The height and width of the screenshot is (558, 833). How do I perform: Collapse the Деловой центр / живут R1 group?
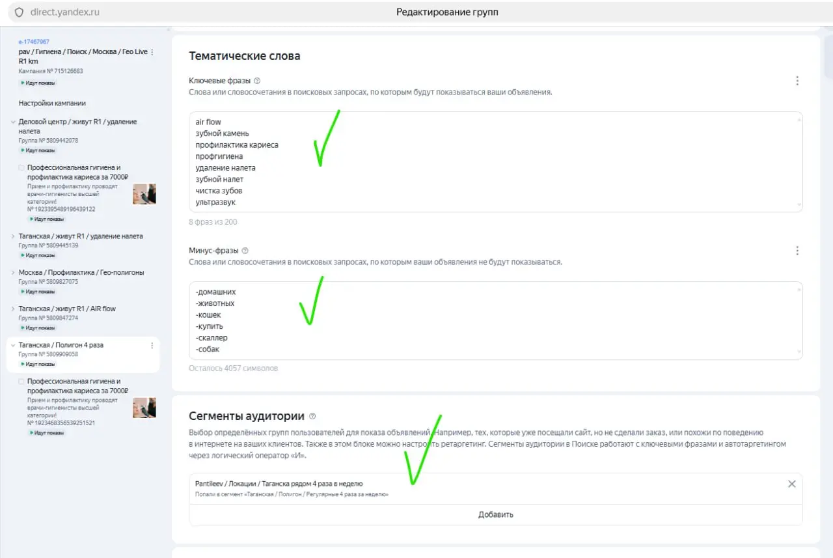coord(13,122)
